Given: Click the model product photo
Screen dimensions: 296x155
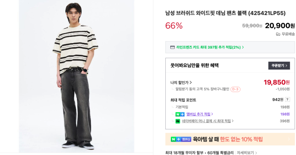Looking at the screenshot, I should (77, 76).
